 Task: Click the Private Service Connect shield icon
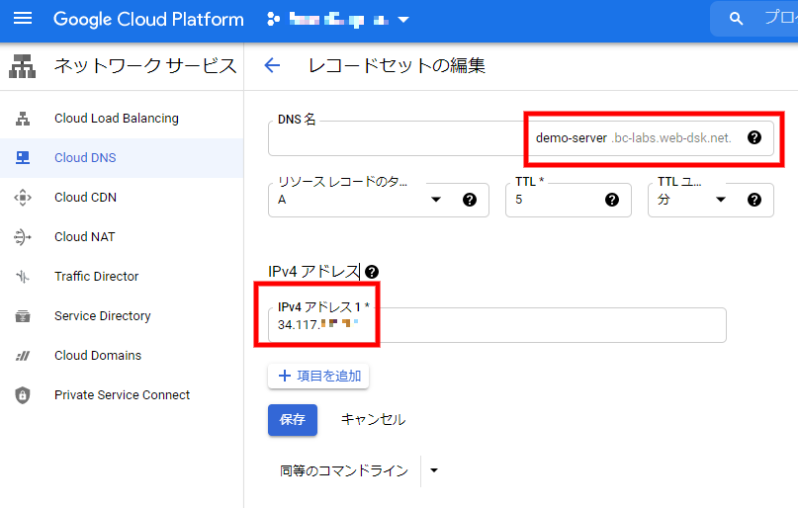23,395
